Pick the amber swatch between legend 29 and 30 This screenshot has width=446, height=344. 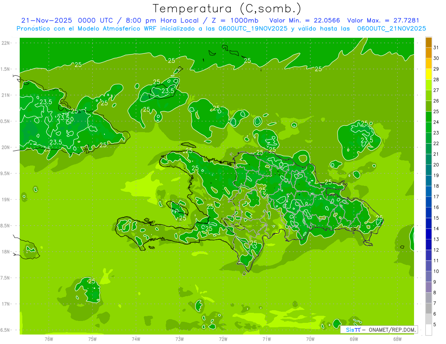tap(429, 63)
